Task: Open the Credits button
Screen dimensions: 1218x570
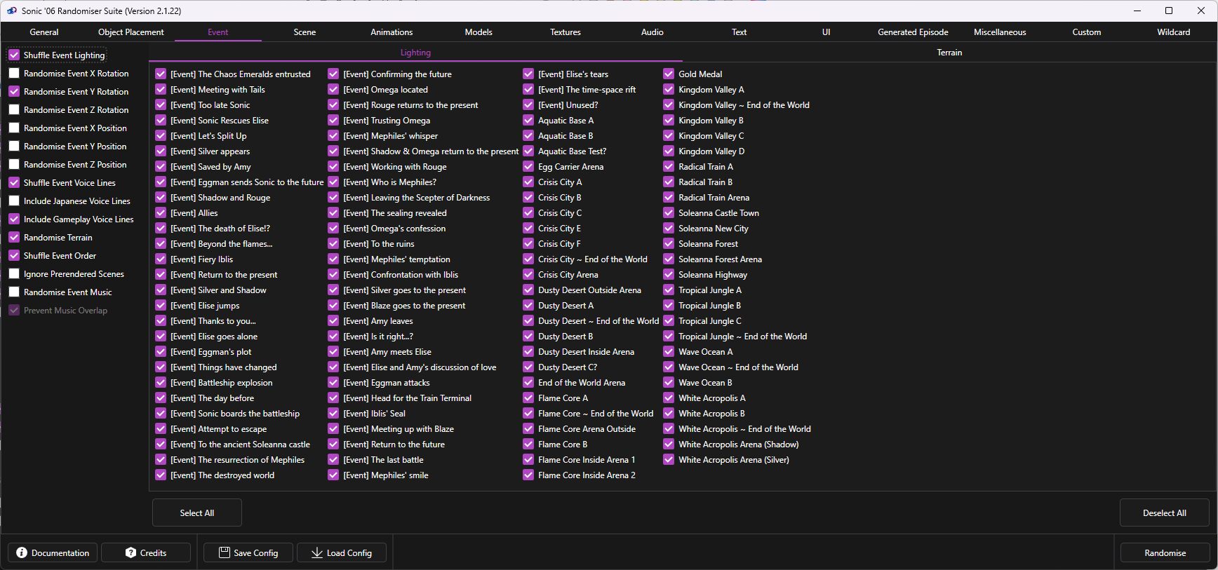Action: tap(146, 552)
